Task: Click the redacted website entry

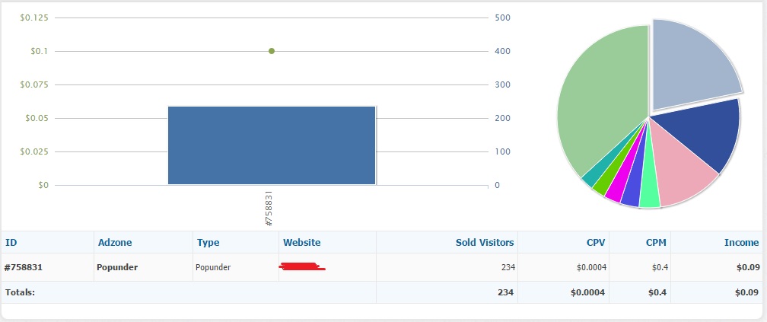Action: 303,267
